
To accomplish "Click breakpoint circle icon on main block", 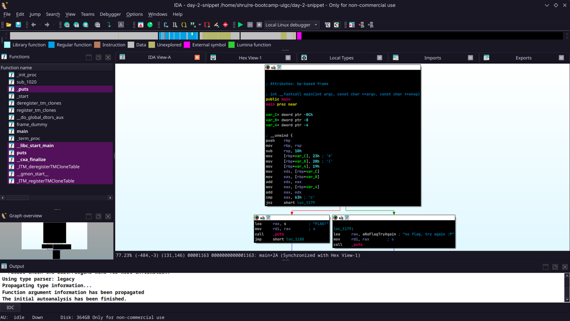I will pyautogui.click(x=268, y=67).
